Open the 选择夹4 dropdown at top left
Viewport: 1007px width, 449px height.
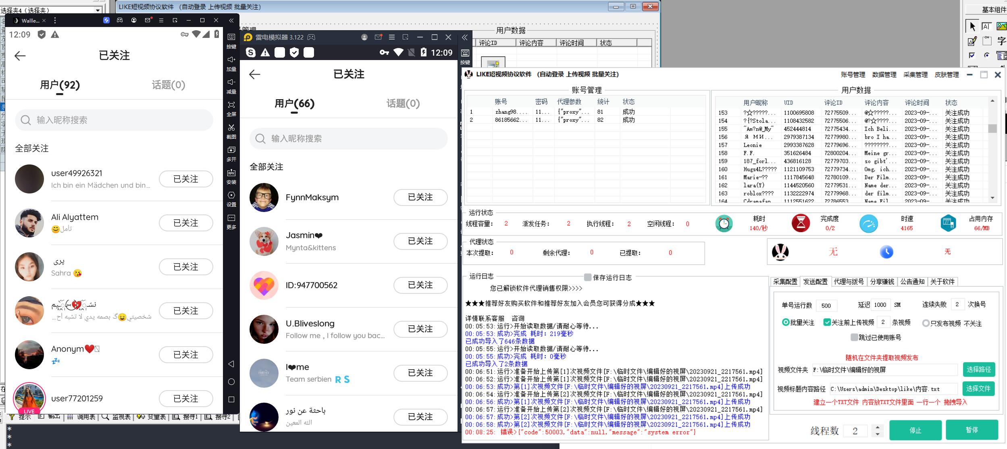pos(98,10)
